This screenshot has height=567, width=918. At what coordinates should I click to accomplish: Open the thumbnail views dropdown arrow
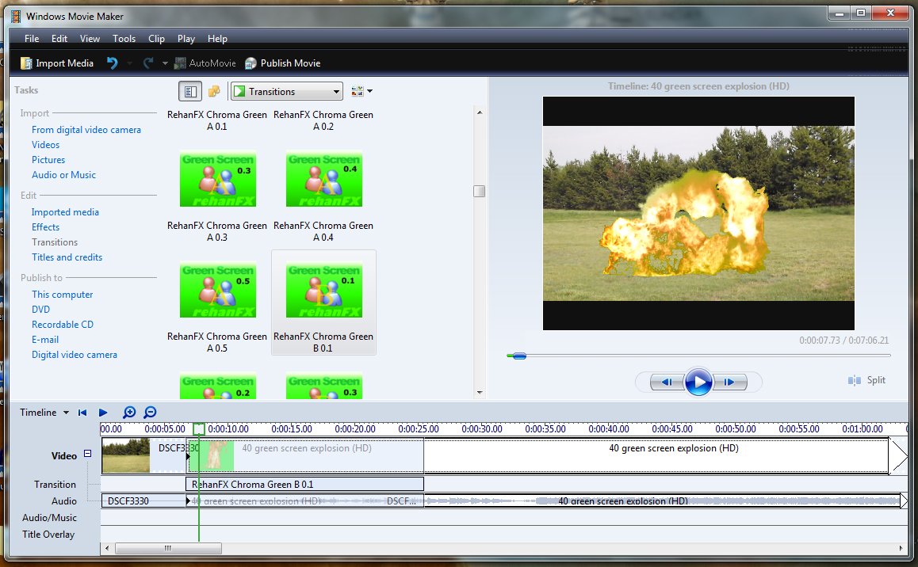(x=369, y=91)
